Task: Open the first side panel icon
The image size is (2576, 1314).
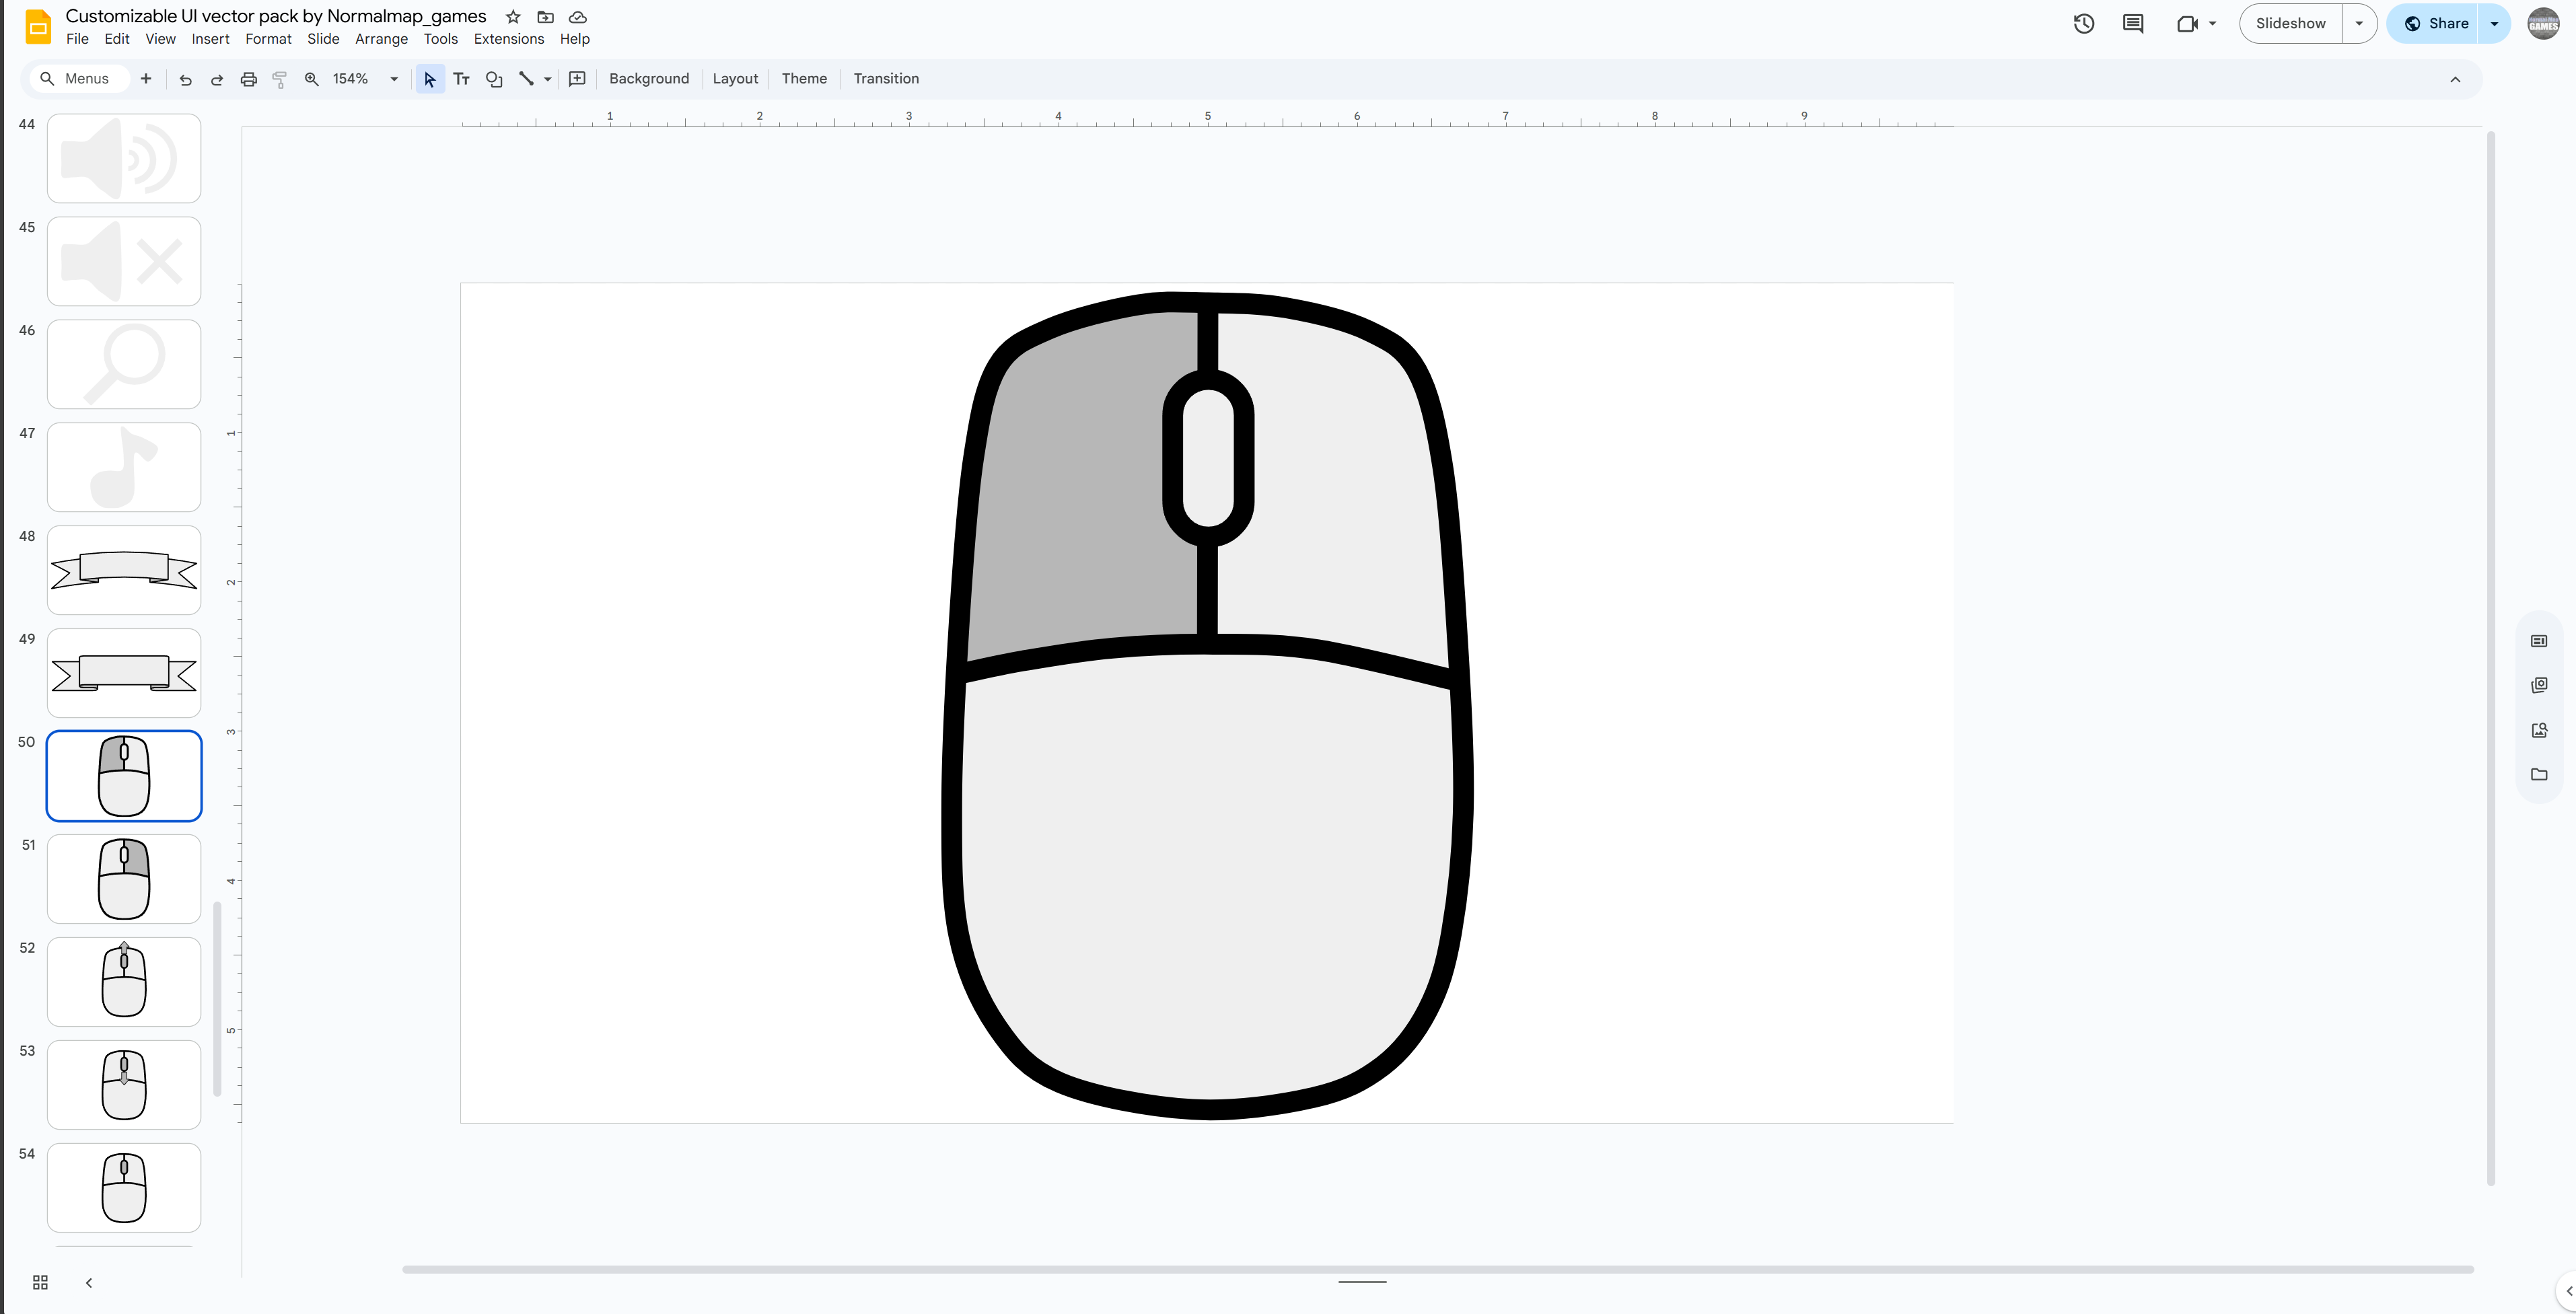Action: click(2539, 641)
